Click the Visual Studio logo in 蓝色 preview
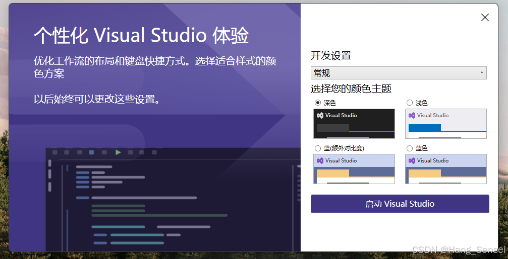 coord(412,160)
